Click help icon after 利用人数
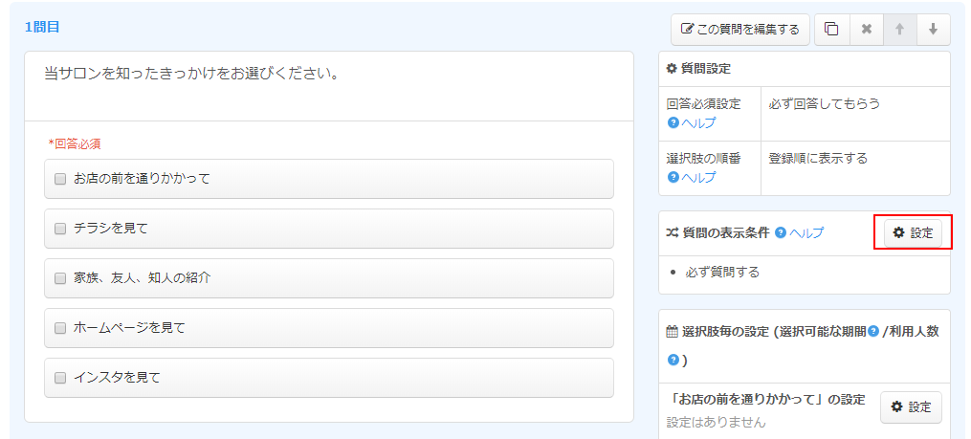971x439 pixels. pos(673,361)
